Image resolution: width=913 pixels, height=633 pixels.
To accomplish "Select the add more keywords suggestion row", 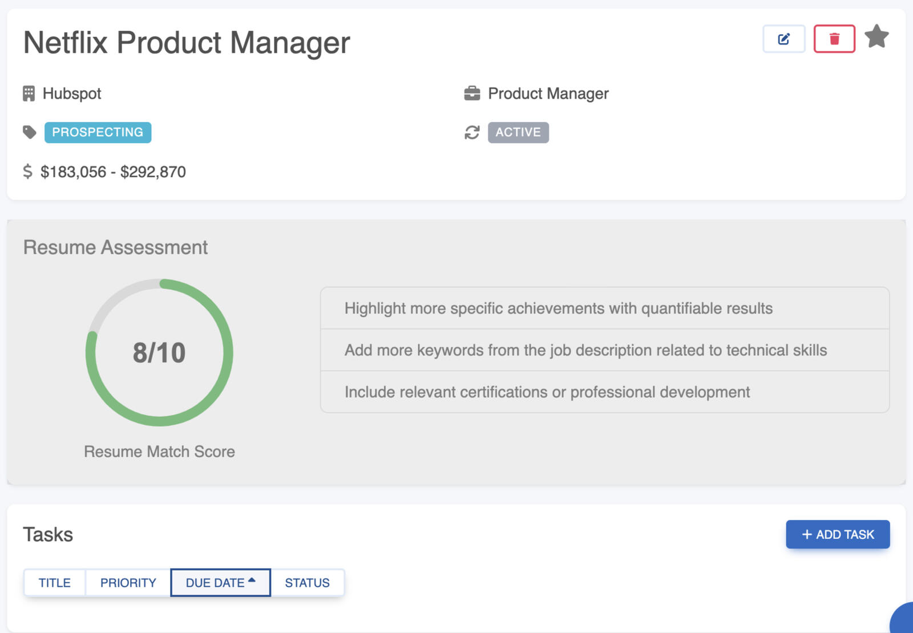I will [x=604, y=350].
